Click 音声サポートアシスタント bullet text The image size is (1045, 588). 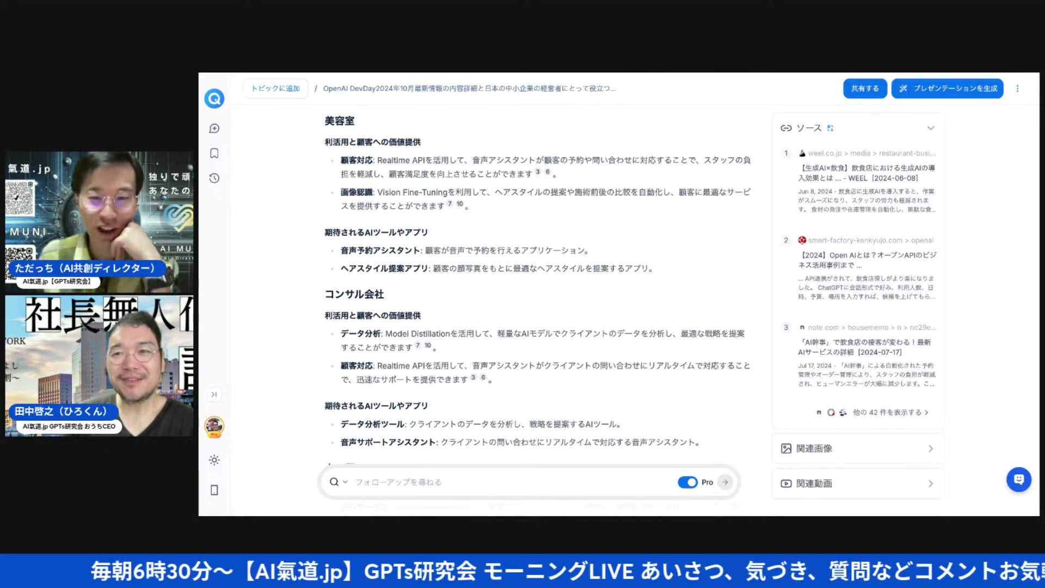pyautogui.click(x=389, y=442)
